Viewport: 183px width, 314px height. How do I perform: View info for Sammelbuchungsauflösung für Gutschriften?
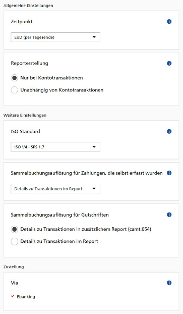coord(169,215)
